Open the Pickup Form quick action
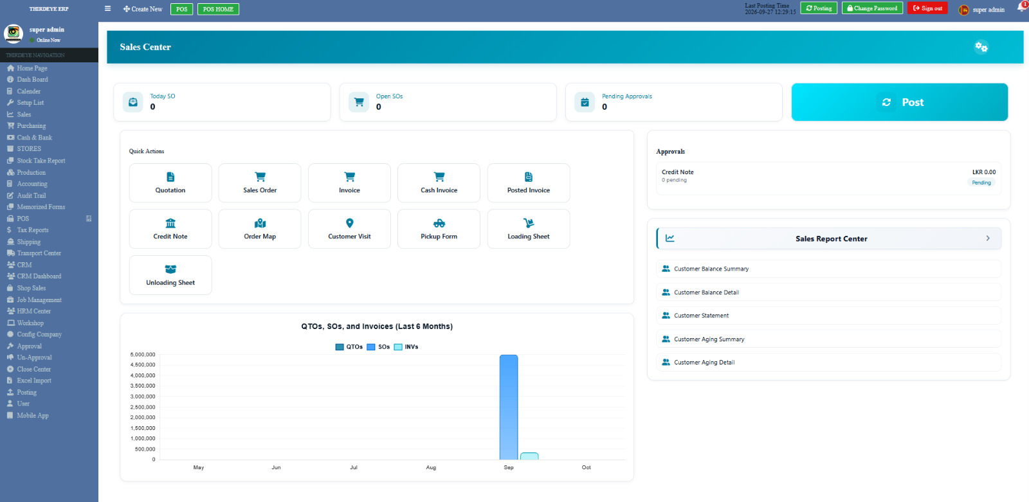Viewport: 1029px width, 502px height. 439,229
